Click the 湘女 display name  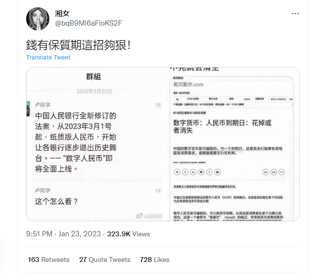pos(62,14)
